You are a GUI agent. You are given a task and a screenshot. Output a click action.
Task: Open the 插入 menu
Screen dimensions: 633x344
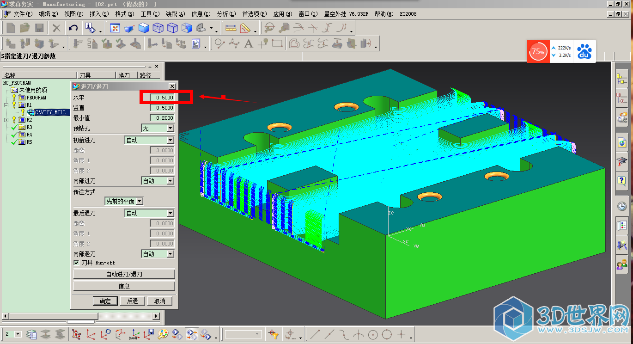99,14
